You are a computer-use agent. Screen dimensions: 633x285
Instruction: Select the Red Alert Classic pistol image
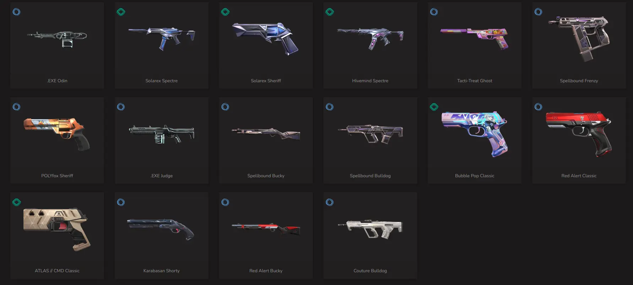click(x=579, y=134)
